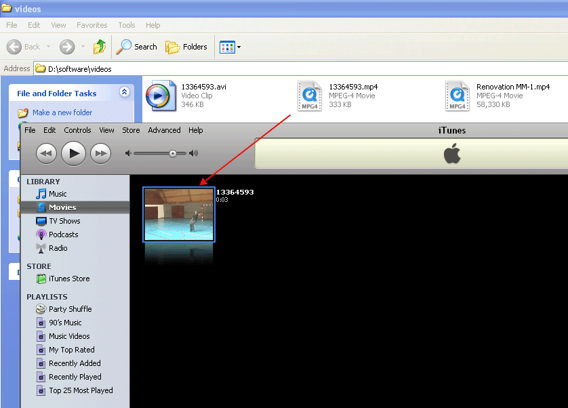Click the 13364593 movie title in iTunes
The width and height of the screenshot is (568, 408).
pos(235,192)
